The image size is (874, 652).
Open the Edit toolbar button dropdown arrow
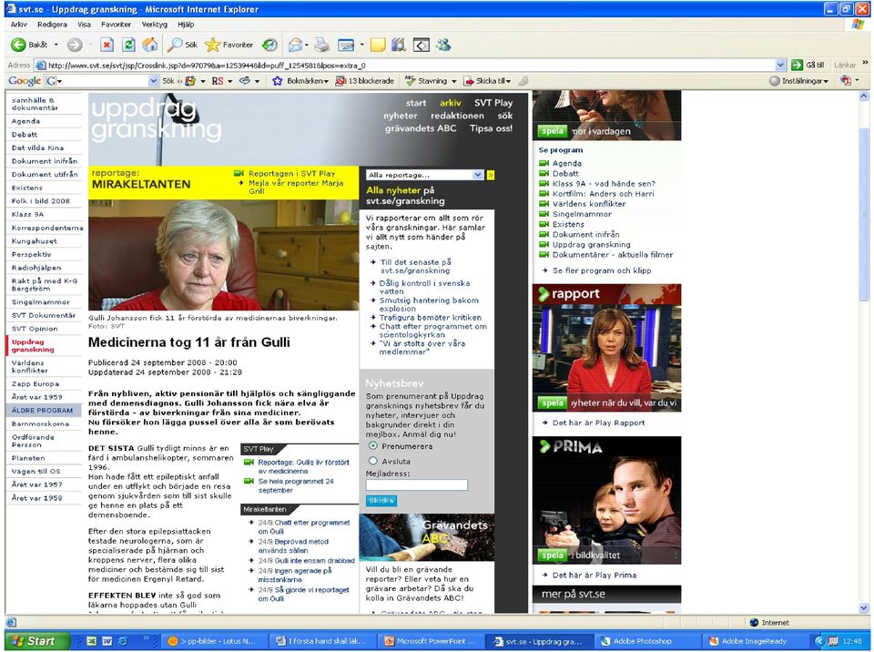coord(361,45)
